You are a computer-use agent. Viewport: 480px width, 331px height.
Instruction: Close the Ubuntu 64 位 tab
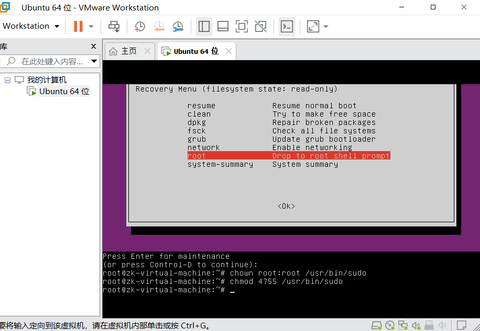228,51
